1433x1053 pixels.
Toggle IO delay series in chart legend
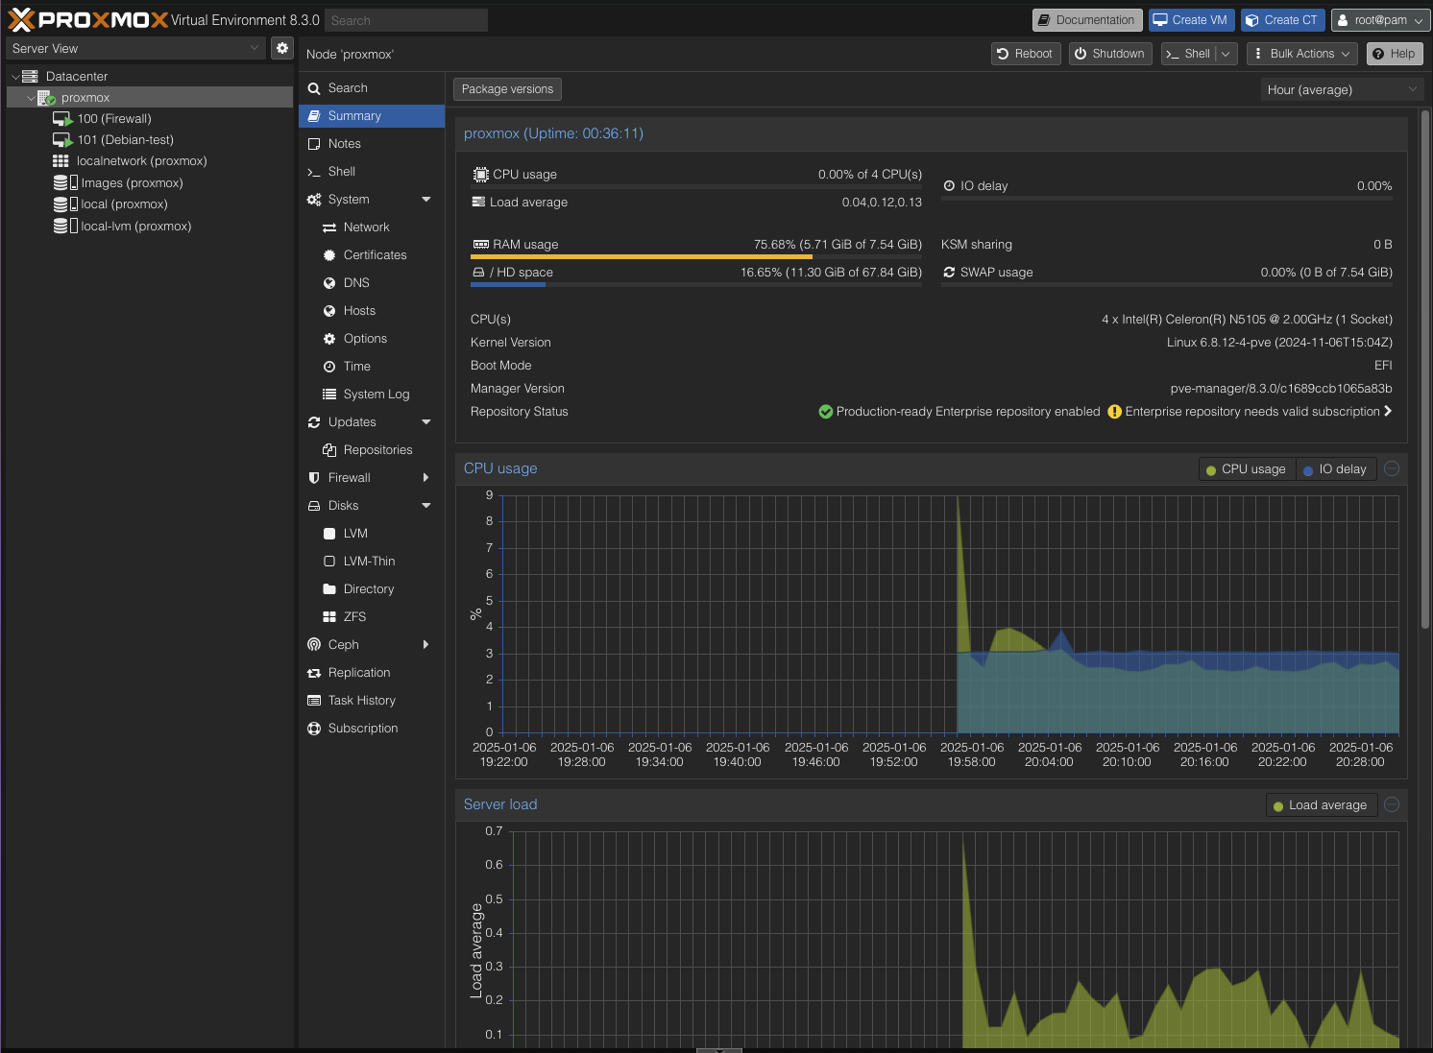pos(1336,469)
